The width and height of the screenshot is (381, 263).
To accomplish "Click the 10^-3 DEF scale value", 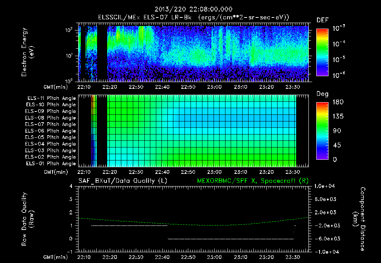I will click(x=339, y=28).
